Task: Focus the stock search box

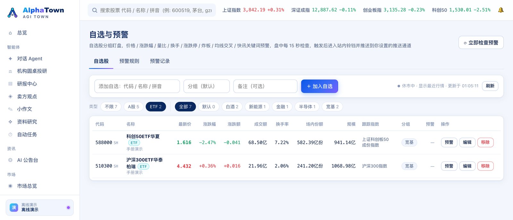Action: (152, 10)
